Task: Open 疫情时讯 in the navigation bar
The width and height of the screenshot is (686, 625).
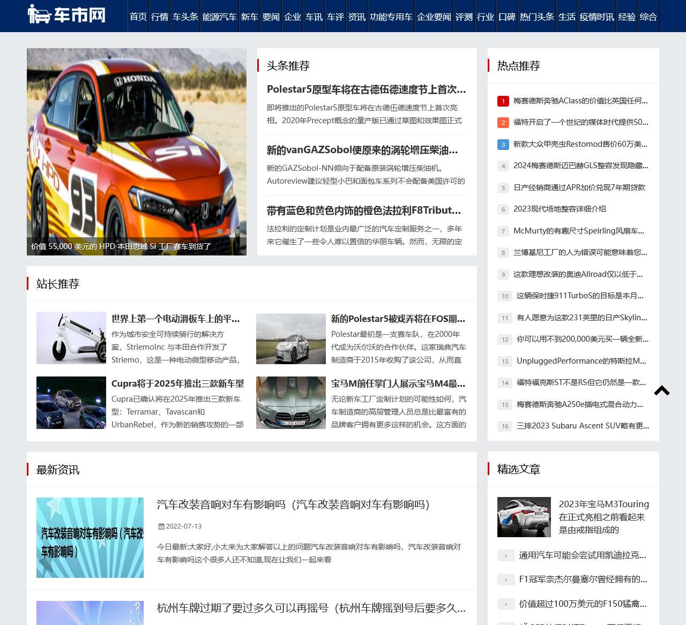Action: [597, 17]
